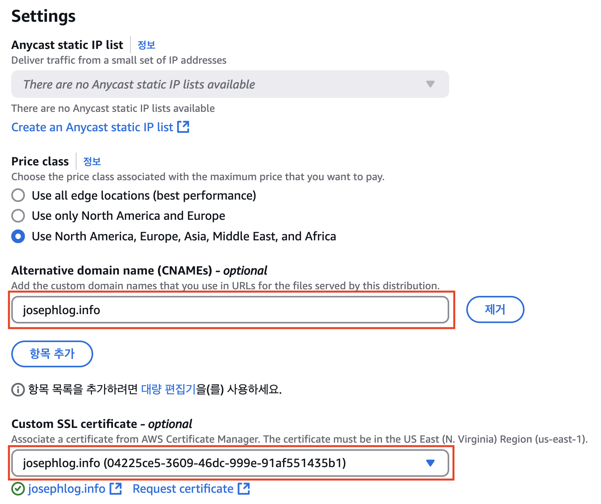
Task: Open 정보 link next to Price class
Action: (x=92, y=162)
